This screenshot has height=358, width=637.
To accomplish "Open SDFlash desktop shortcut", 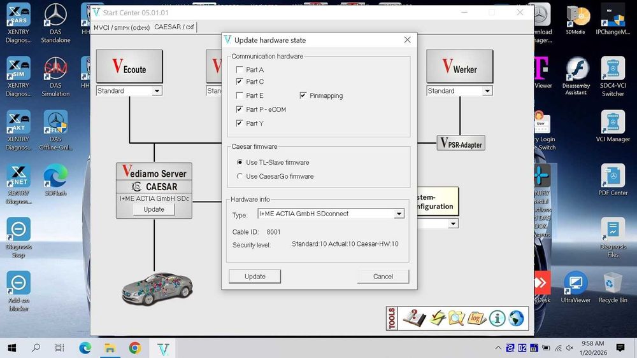I will pyautogui.click(x=55, y=181).
